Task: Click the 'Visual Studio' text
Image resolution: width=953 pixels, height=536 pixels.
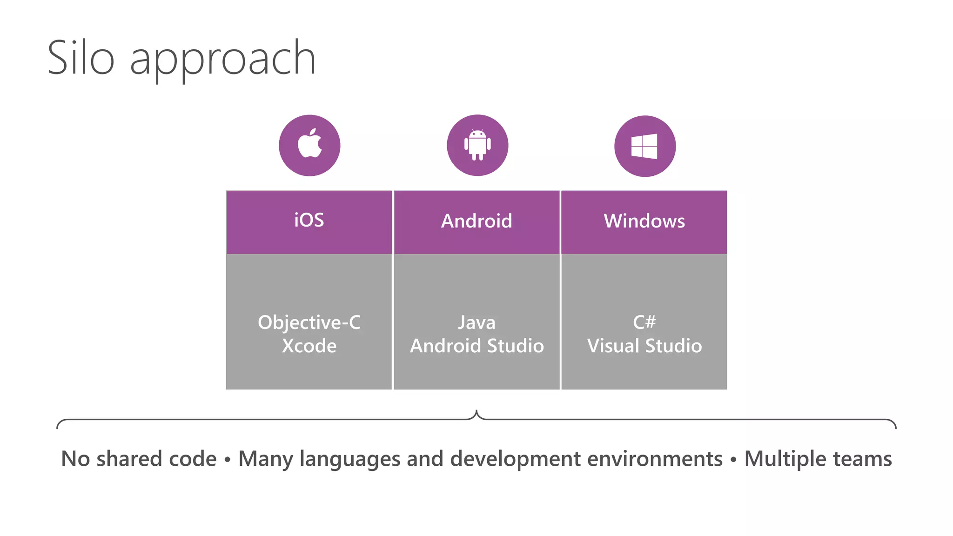Action: tap(644, 346)
